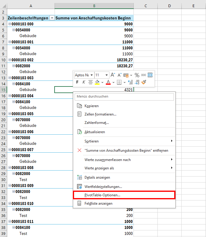Center-align cell text
206x237 pixels.
click(91, 82)
